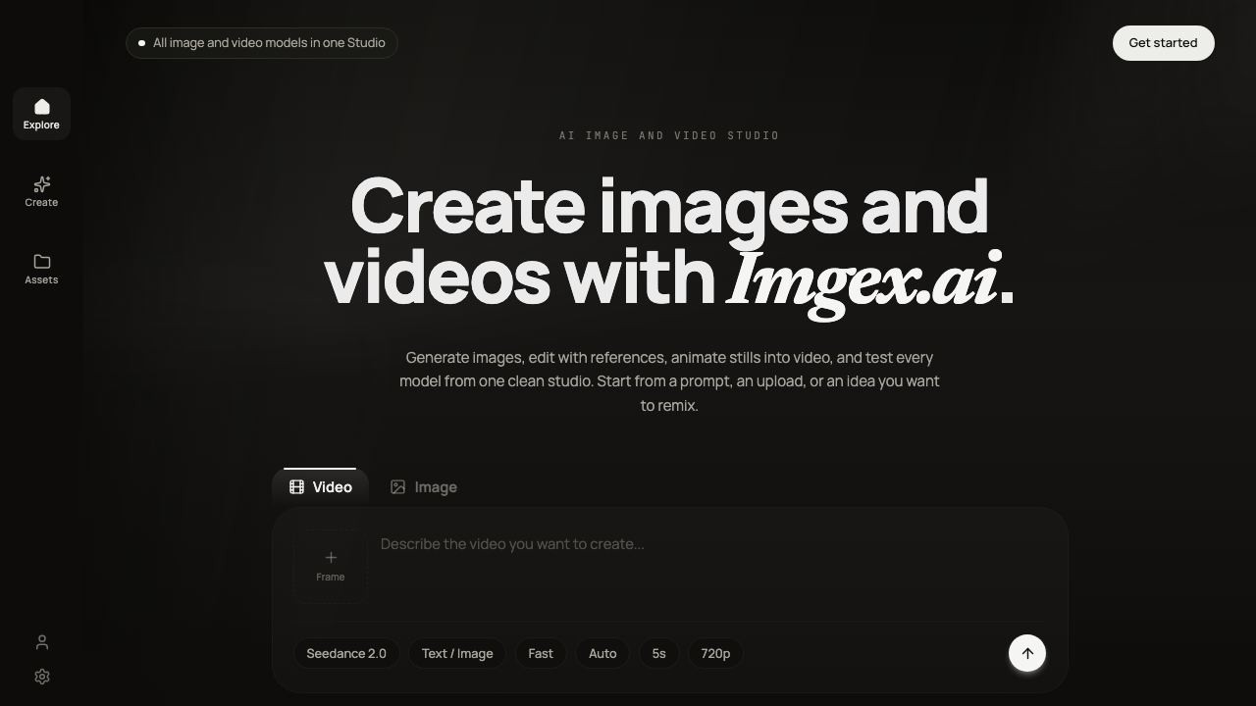Add a frame with the plus tile
Viewport: 1256px width, 706px height.
[331, 566]
